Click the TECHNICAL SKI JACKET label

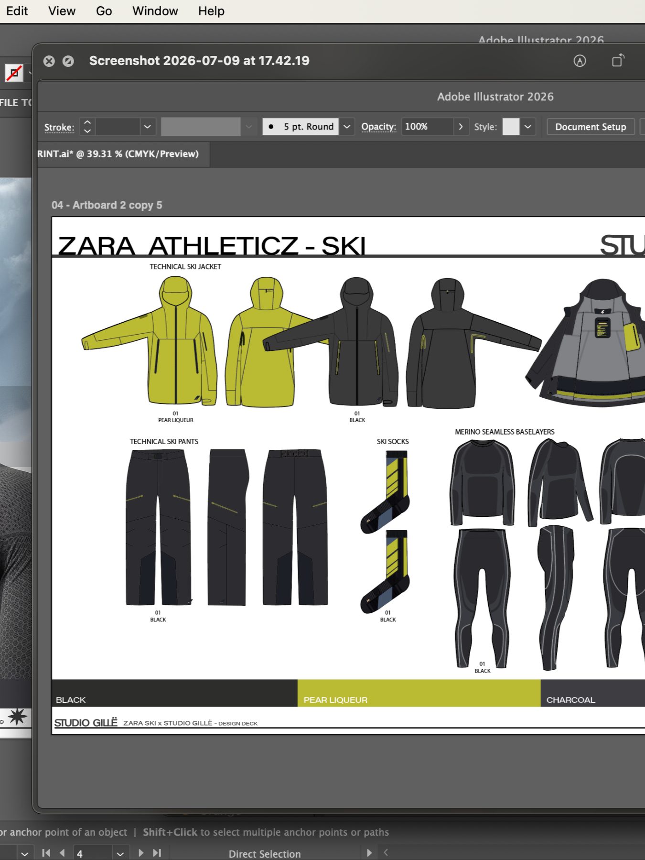[185, 267]
